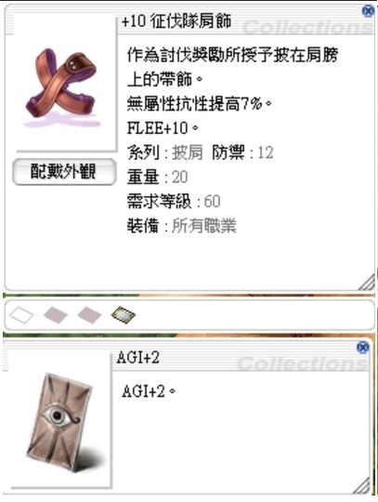
Task: Click the +10 征伐隊肩飾 title text
Action: (176, 22)
